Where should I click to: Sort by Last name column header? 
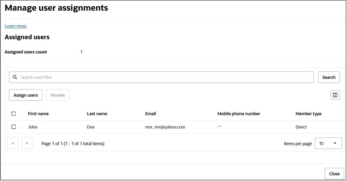pyautogui.click(x=97, y=114)
